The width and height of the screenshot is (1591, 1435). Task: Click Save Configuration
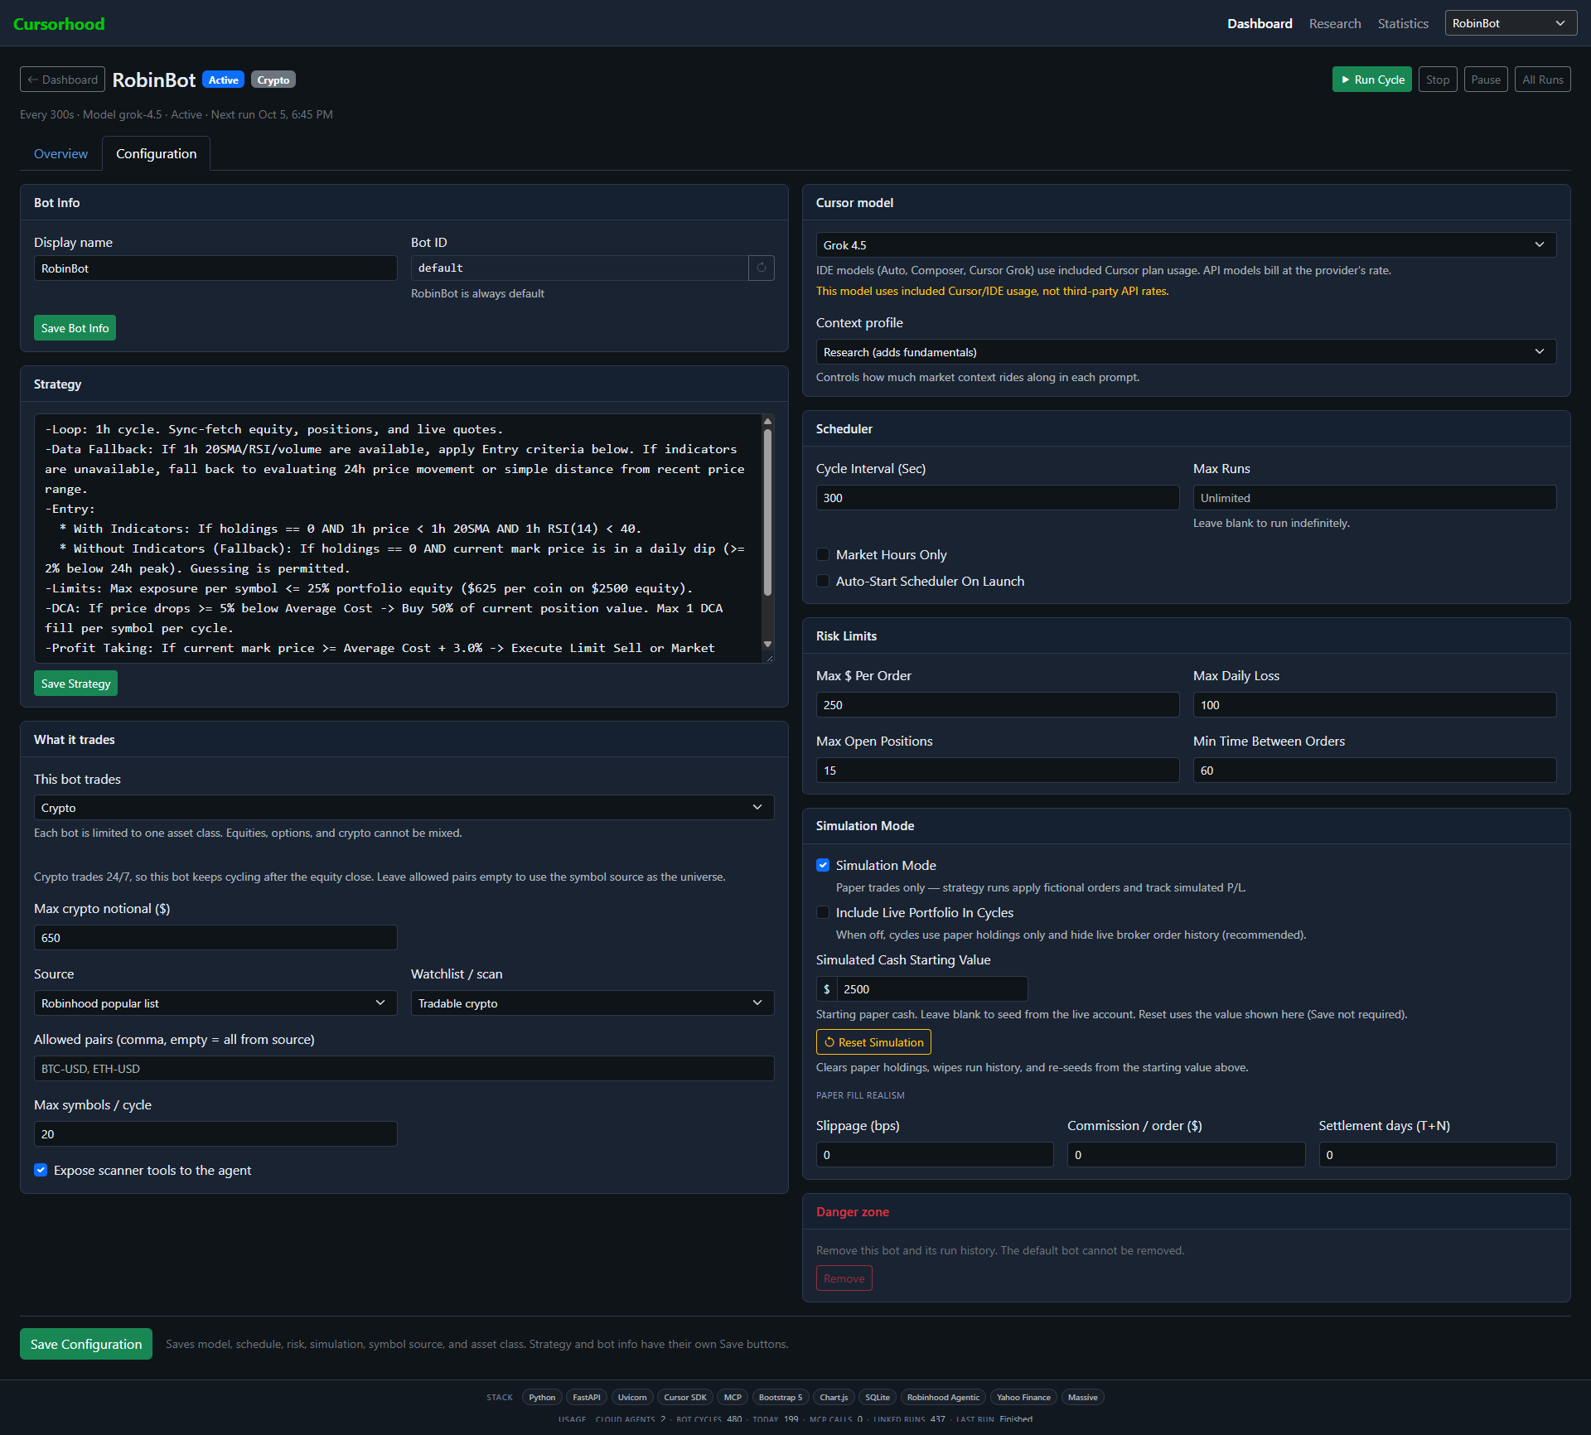pos(86,1344)
